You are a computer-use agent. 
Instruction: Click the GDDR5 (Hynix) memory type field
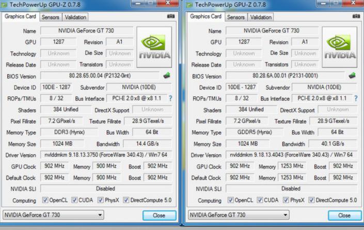pyautogui.click(x=255, y=132)
